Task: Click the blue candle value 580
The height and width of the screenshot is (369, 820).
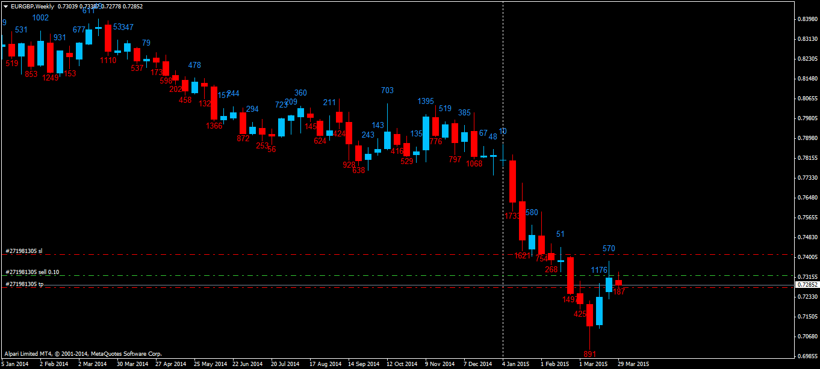Action: pyautogui.click(x=532, y=213)
